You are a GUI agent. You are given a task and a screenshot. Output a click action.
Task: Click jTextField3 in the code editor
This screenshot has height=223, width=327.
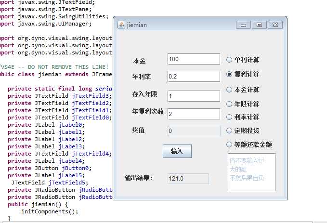91,96
